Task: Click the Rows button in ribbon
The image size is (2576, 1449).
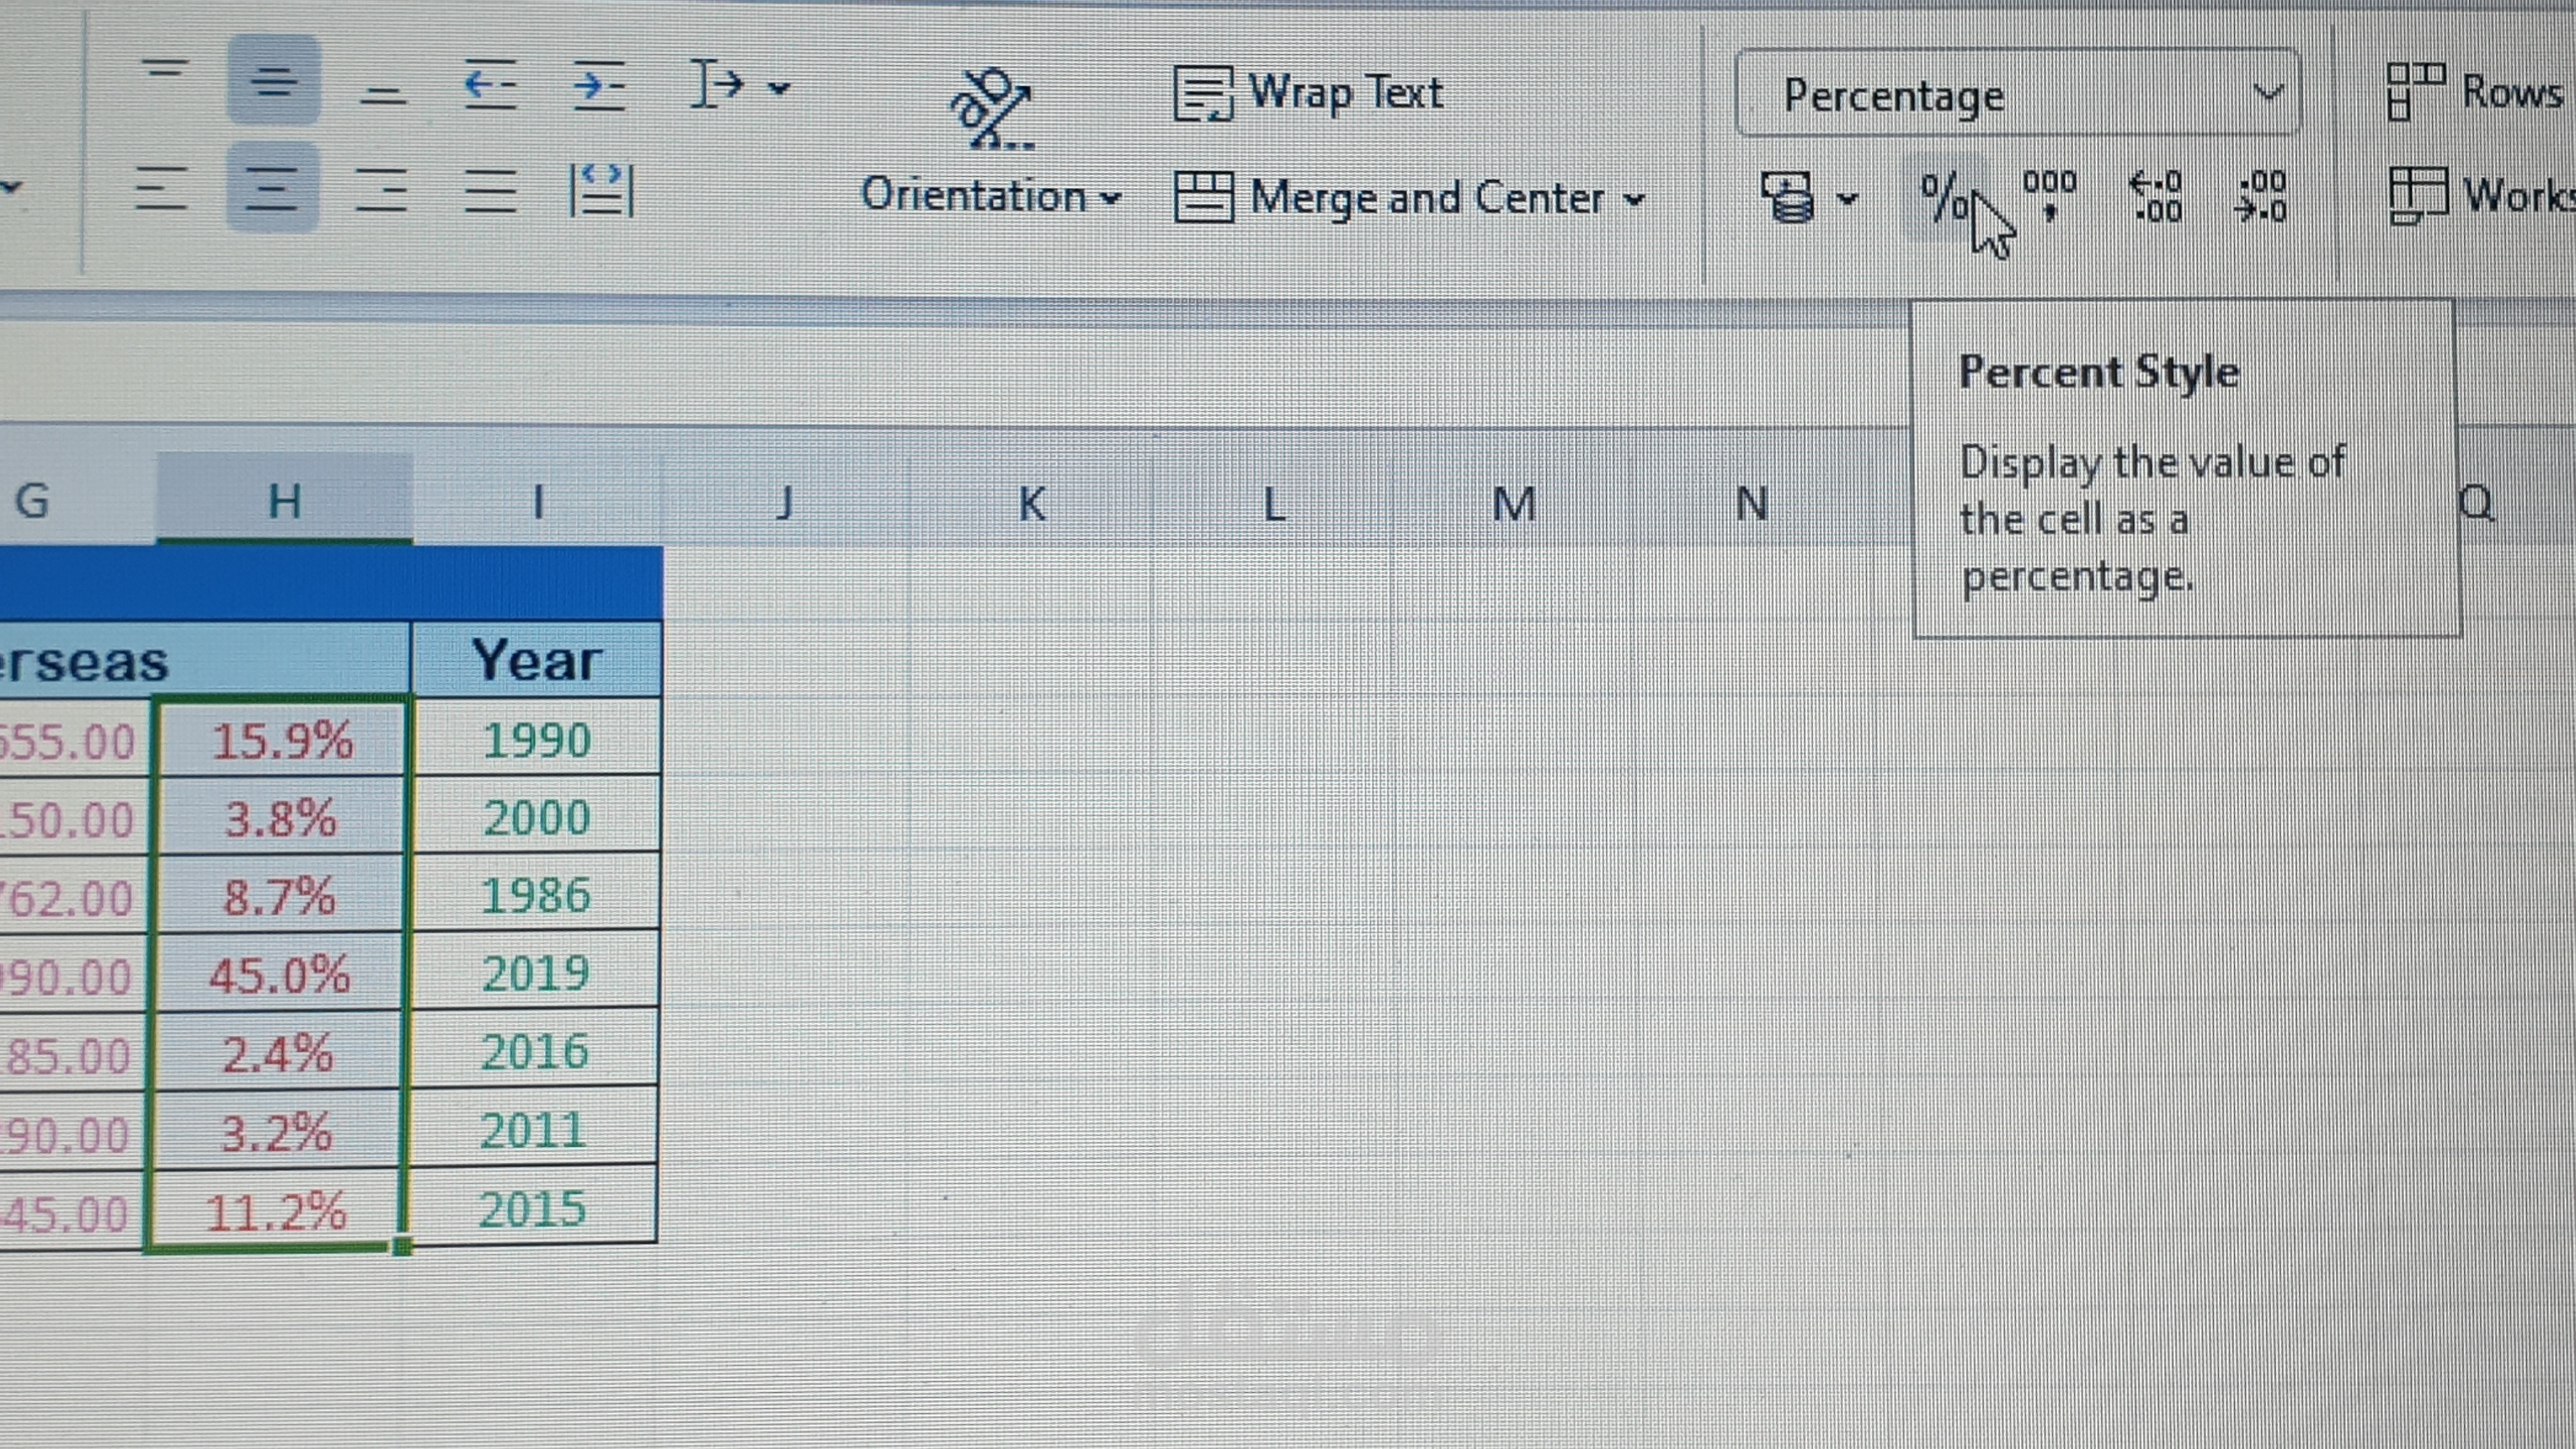Action: (x=2476, y=92)
